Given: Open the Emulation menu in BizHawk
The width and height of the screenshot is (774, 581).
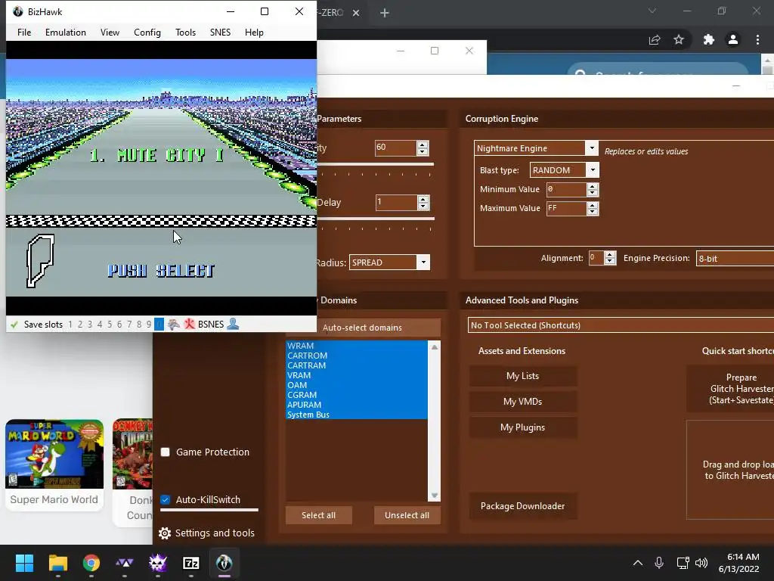Looking at the screenshot, I should [x=66, y=32].
